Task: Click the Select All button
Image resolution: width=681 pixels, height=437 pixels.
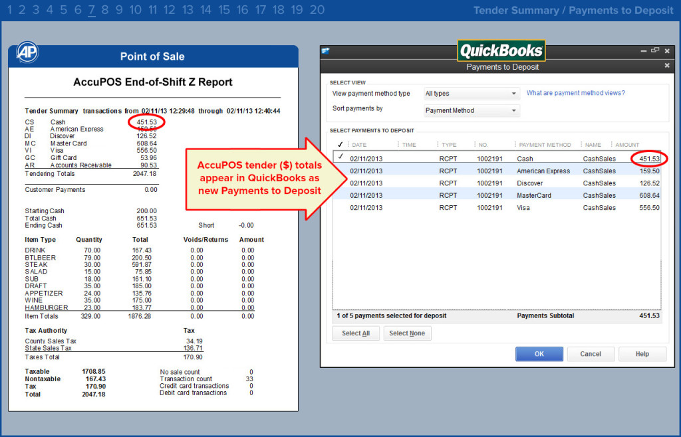Action: (356, 333)
